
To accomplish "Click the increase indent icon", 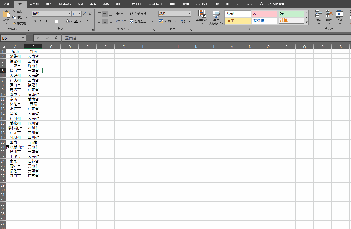I will point(124,21).
